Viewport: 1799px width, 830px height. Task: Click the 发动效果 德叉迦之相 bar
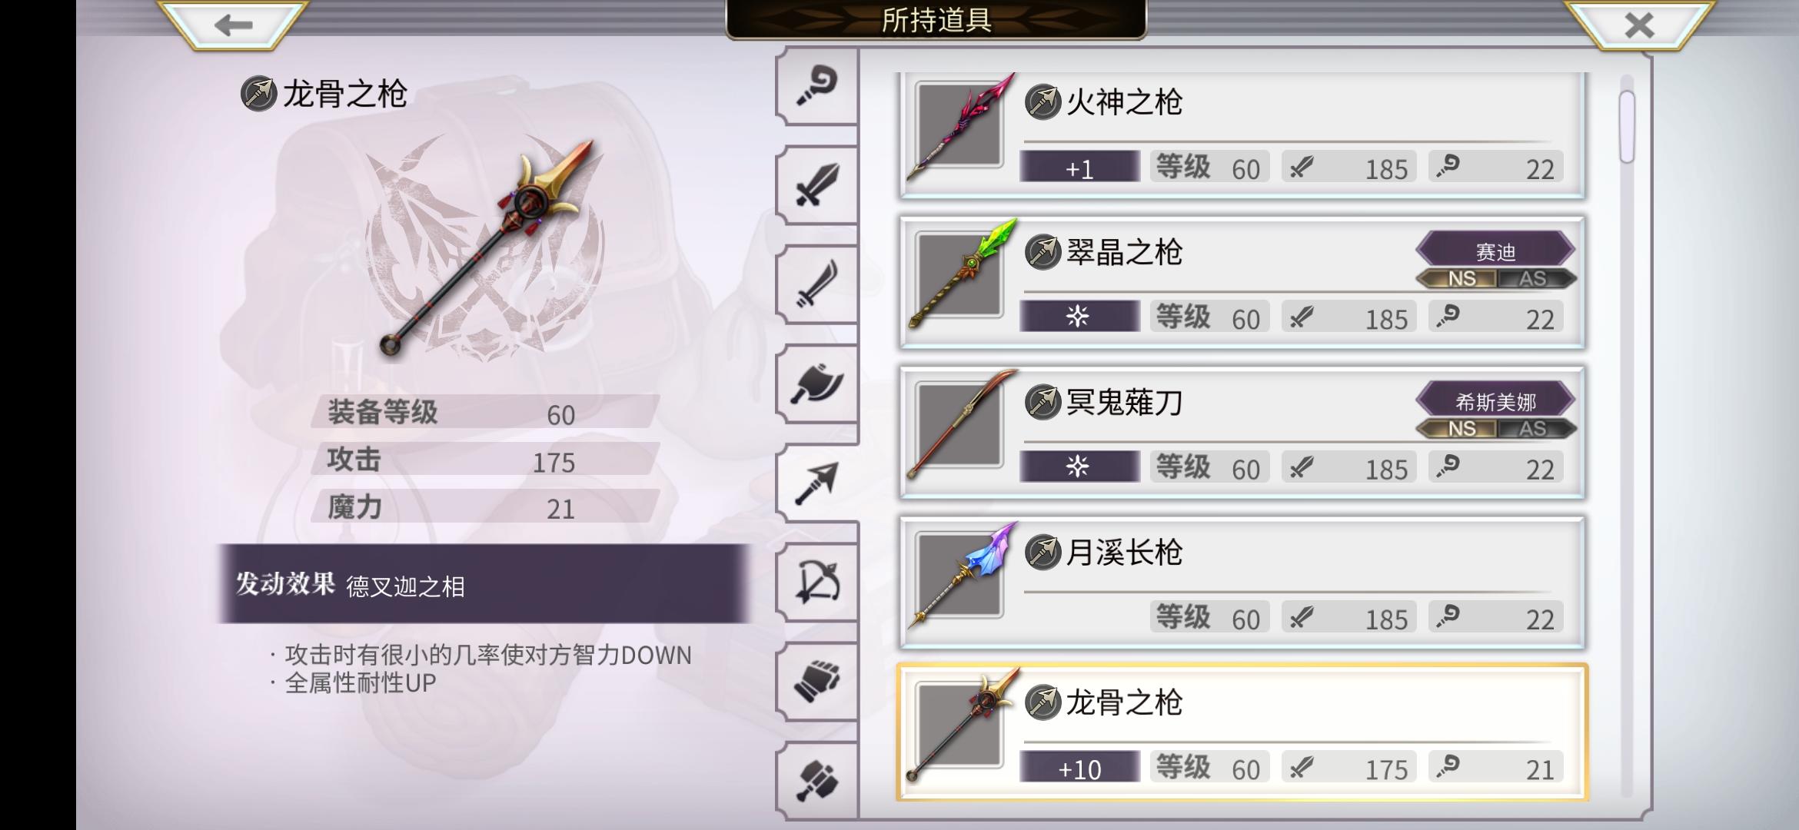tap(484, 584)
